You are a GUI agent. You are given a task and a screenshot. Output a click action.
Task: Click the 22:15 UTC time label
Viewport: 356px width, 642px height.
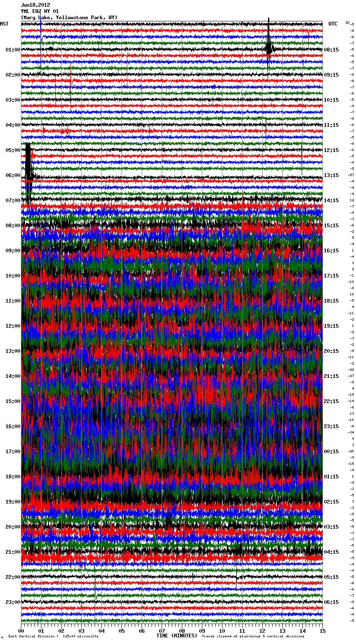[331, 401]
